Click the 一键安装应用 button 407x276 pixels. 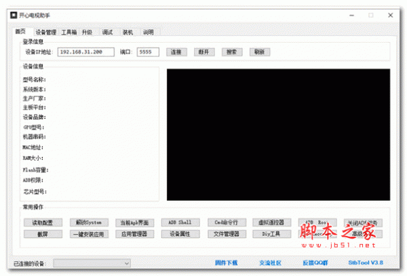[89, 234]
